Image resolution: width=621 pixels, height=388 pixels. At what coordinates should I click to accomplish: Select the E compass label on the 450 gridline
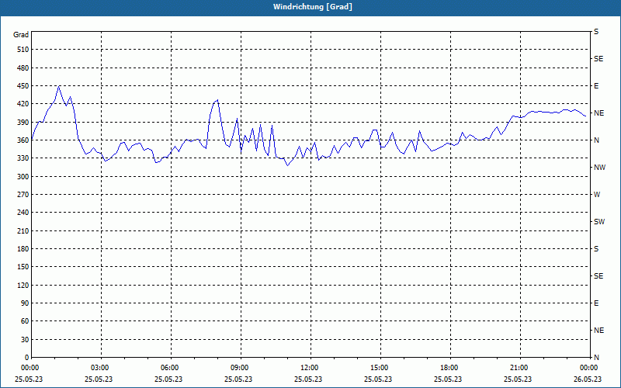[596, 86]
